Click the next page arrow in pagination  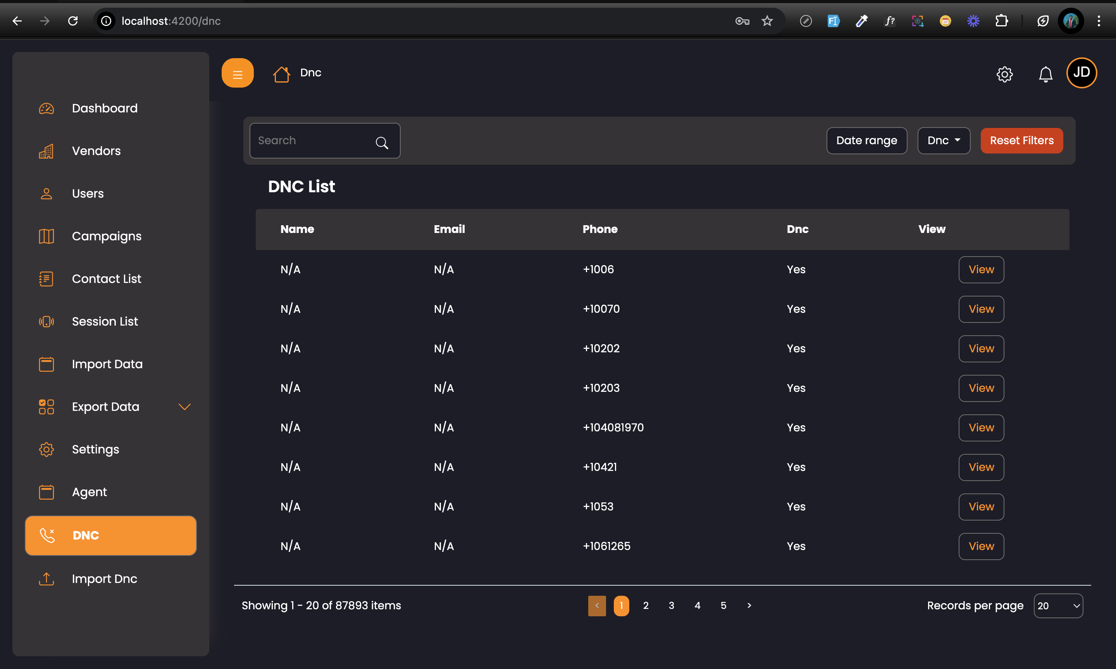coord(749,606)
